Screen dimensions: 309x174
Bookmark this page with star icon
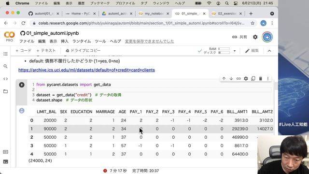[x=253, y=23]
